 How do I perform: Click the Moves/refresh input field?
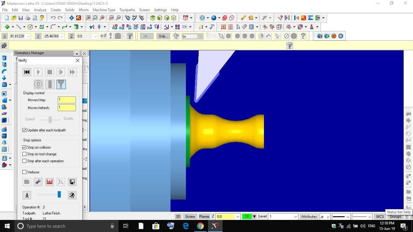point(67,108)
